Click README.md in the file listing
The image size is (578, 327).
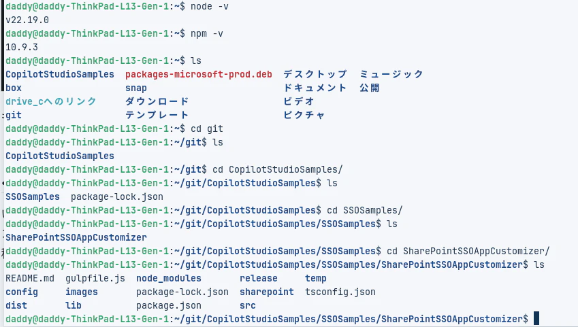point(30,279)
